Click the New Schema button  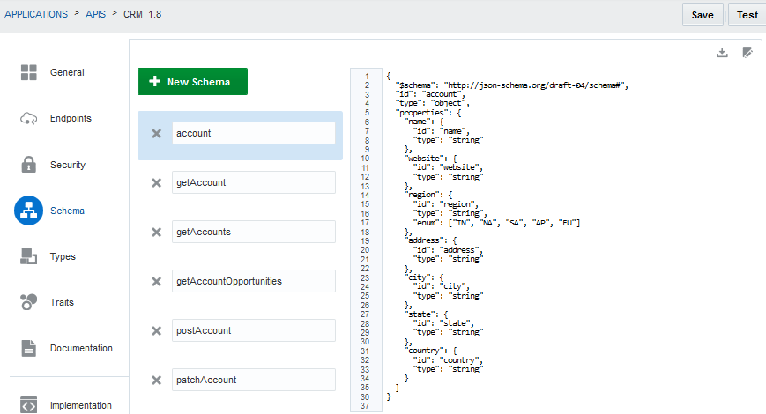[192, 82]
